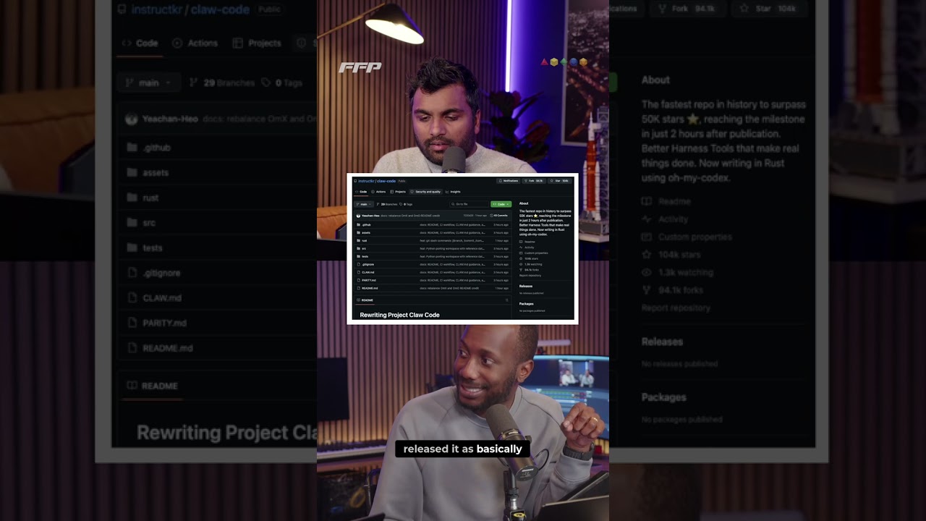Viewport: 926px width, 521px height.
Task: Select the Actions tab in the enlarged background
Action: [x=195, y=43]
